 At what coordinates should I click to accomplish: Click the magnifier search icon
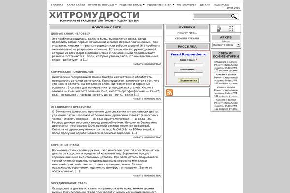click(x=234, y=16)
